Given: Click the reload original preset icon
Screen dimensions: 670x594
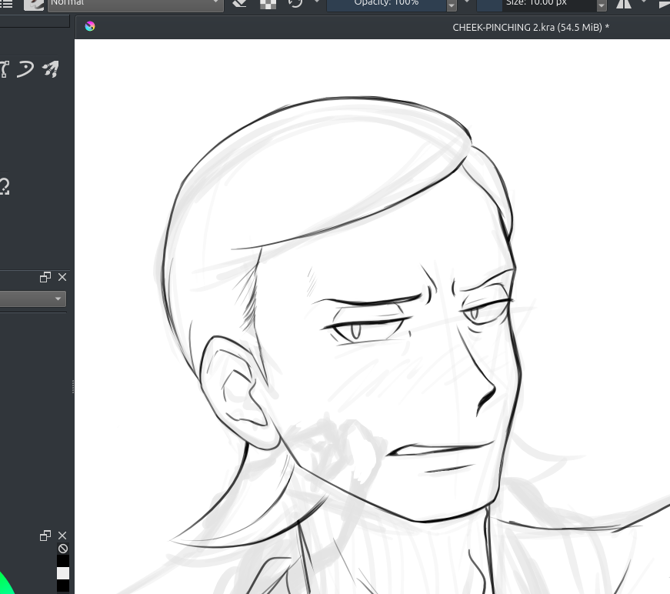Looking at the screenshot, I should pyautogui.click(x=295, y=3).
